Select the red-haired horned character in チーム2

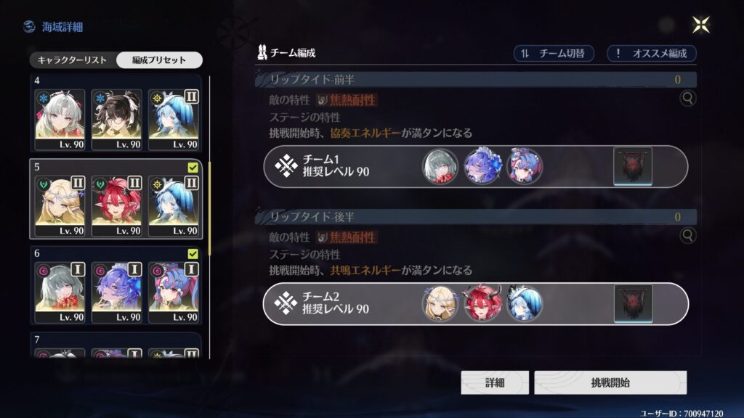[482, 303]
